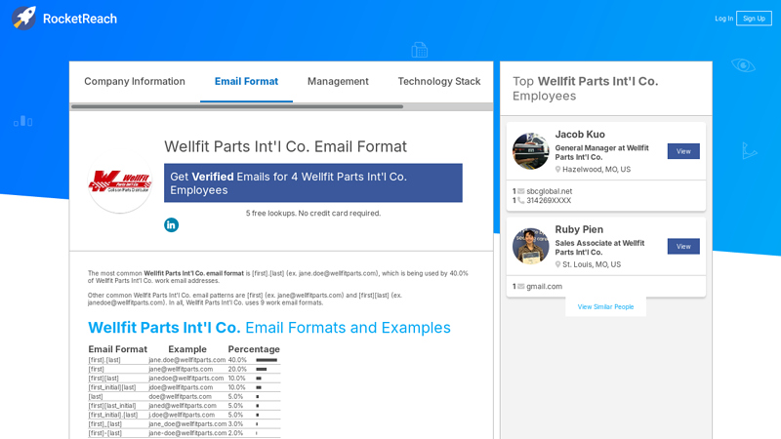Click the St. Louis, MO, US location text
This screenshot has width=781, height=439.
tap(592, 264)
